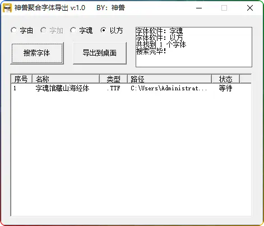Image resolution: width=264 pixels, height=226 pixels.
Task: Sort by the 名称 column header
Action: (66, 79)
